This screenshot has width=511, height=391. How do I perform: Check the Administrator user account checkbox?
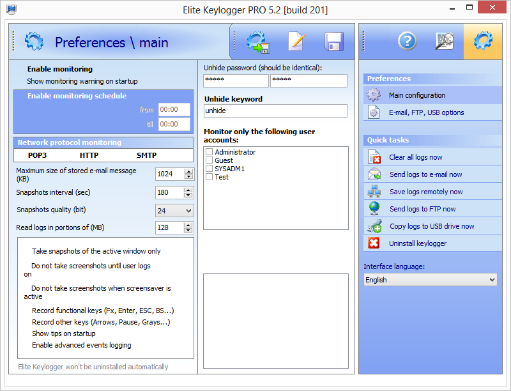coord(209,152)
